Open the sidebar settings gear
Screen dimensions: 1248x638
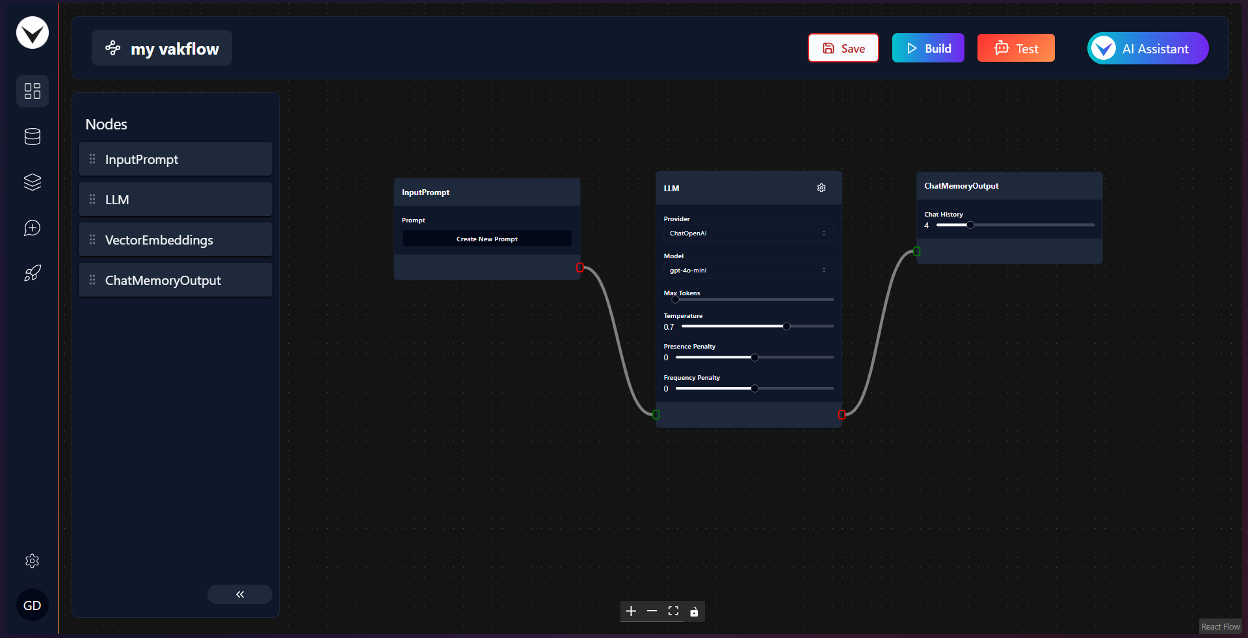33,561
